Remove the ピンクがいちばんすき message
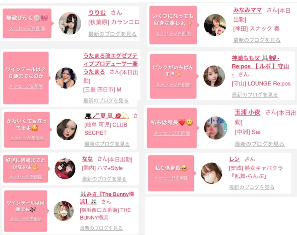The height and width of the screenshot is (235, 297). 173,85
